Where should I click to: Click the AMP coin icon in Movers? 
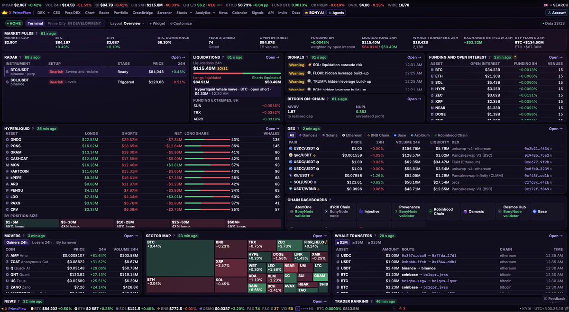(x=7, y=255)
